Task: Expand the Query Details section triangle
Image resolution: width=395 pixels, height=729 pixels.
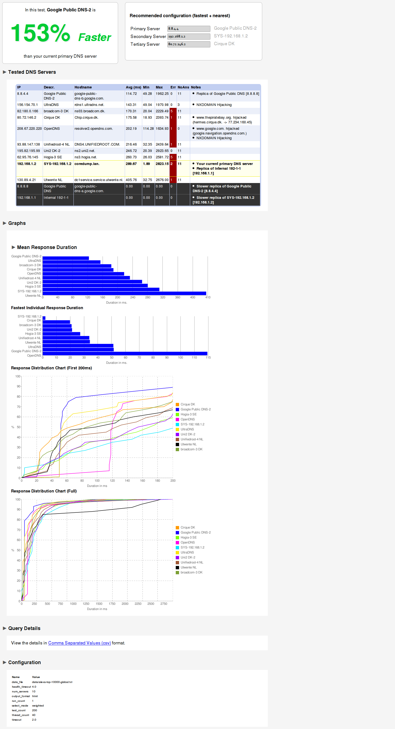Action: 4,628
